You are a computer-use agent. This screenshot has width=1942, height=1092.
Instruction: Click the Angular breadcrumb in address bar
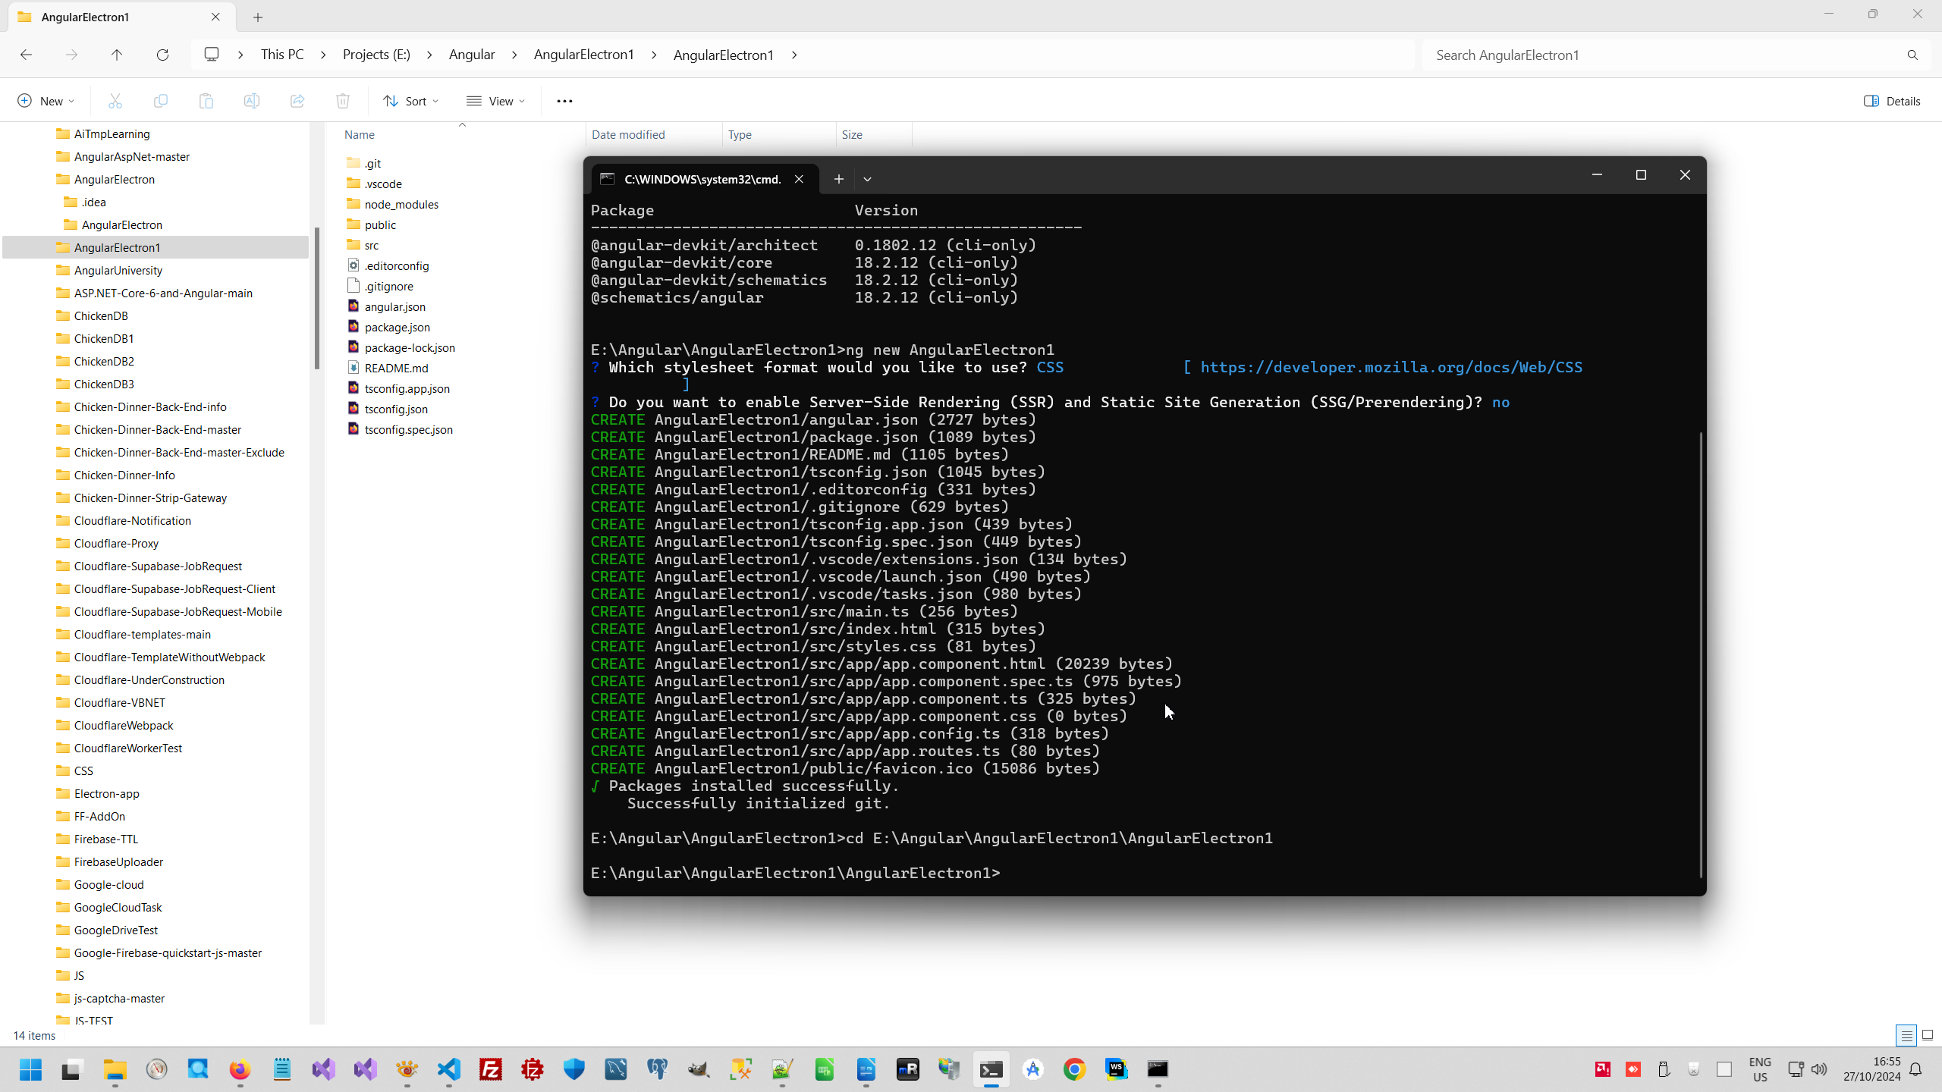point(471,55)
